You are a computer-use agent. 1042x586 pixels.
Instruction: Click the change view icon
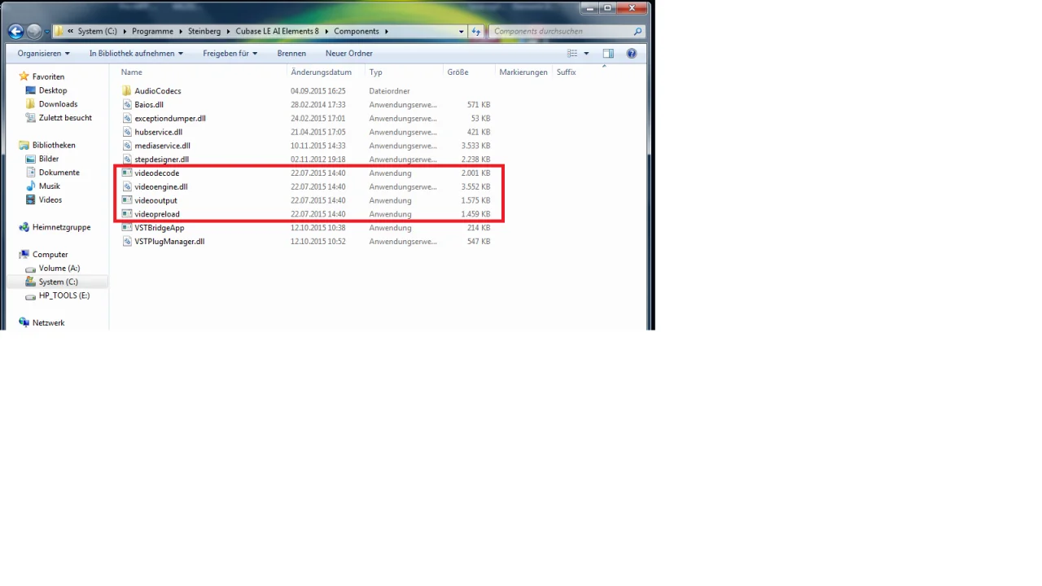coord(572,54)
